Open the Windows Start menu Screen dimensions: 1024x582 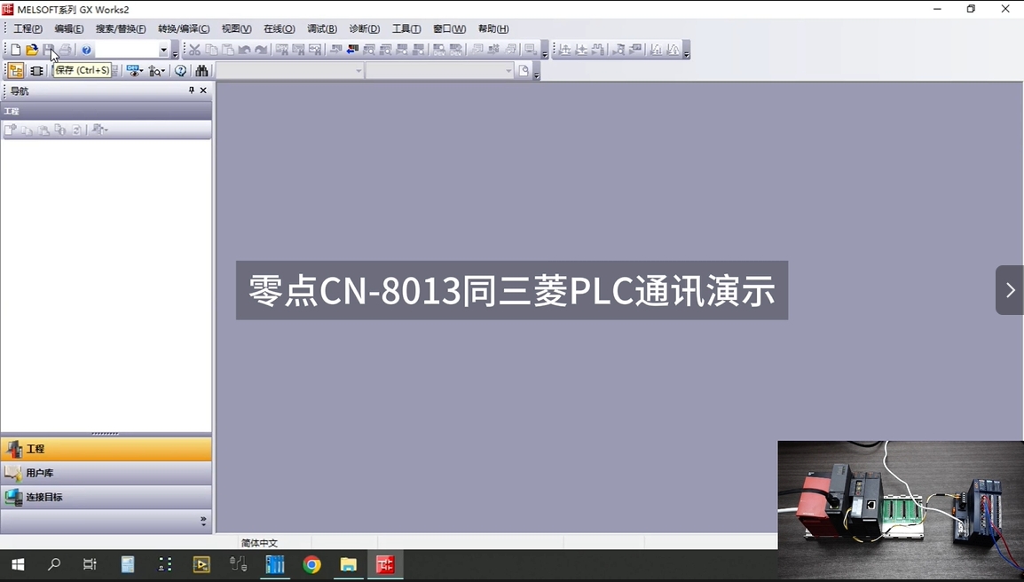click(x=18, y=564)
